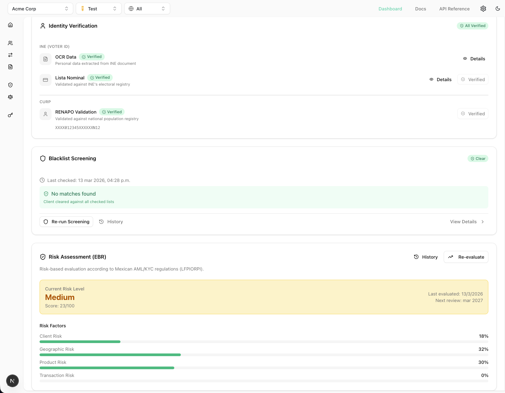The height and width of the screenshot is (393, 505).
Task: Click the flask icon in Test selector
Action: coord(83,9)
